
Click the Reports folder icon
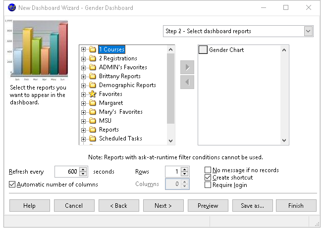(93, 130)
